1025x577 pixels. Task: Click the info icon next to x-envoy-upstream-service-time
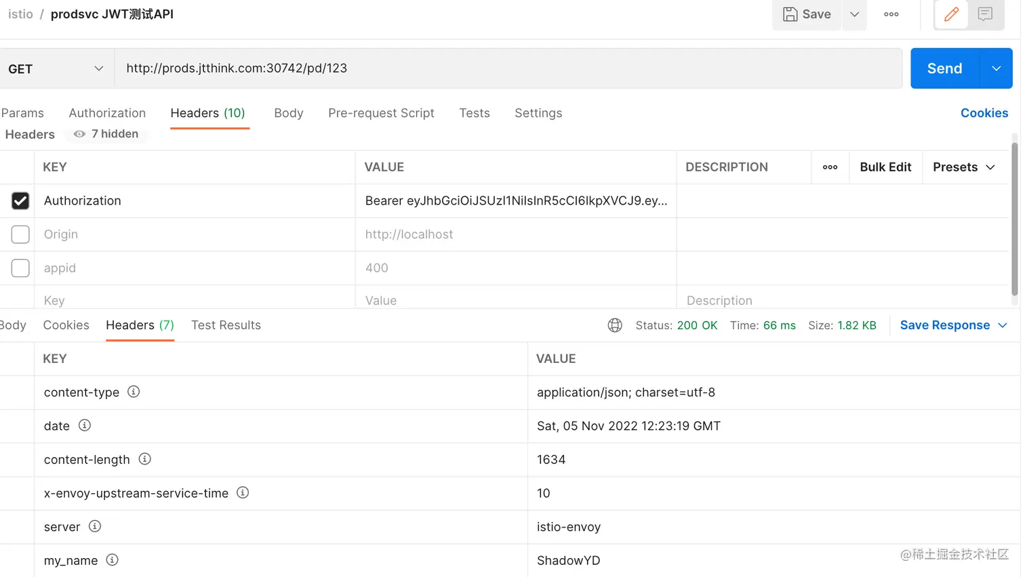click(x=243, y=492)
